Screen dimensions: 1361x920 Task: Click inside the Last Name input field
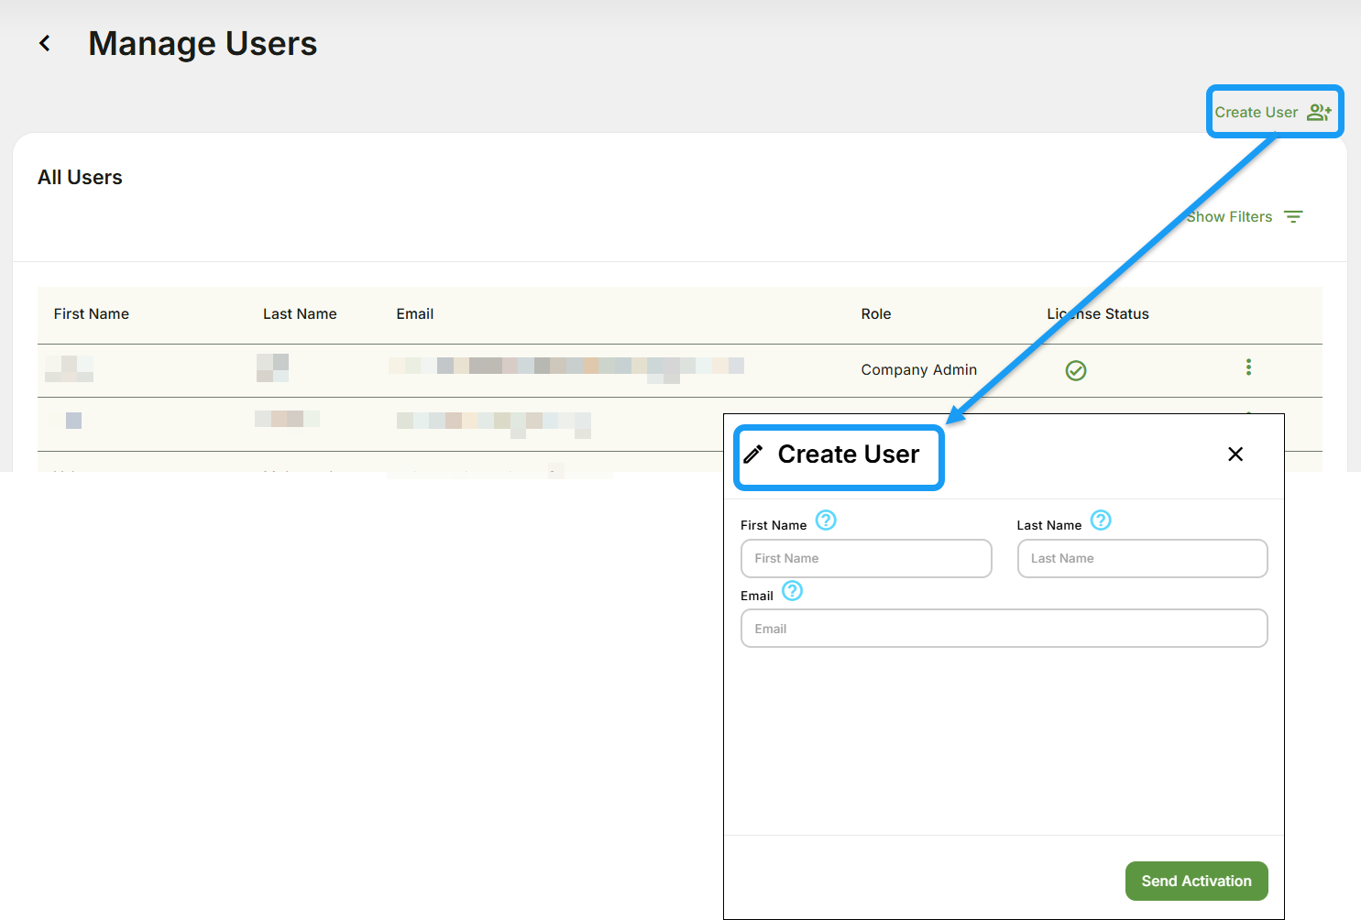pyautogui.click(x=1142, y=558)
